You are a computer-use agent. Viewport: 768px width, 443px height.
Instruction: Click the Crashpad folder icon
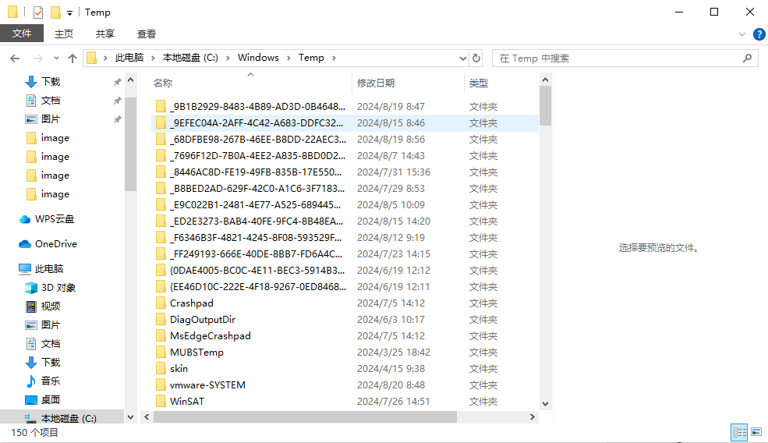161,303
